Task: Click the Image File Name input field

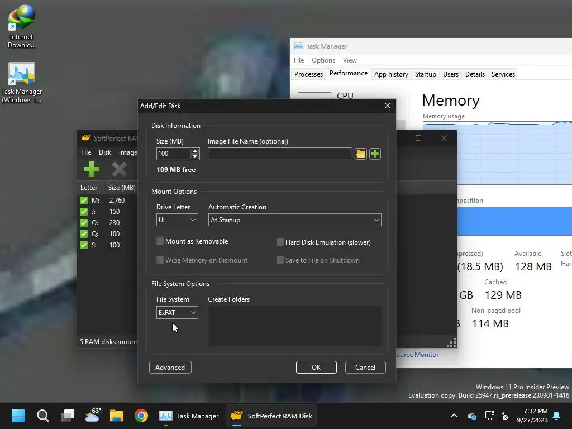Action: [280, 154]
